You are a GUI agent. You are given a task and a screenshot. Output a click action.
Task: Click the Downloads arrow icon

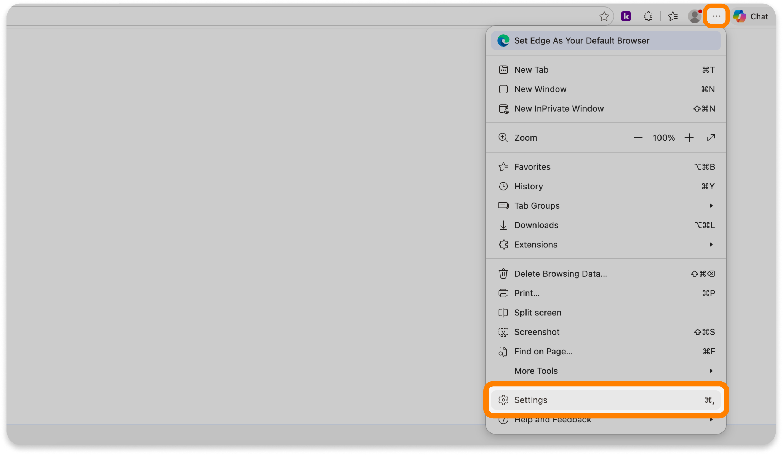[503, 225]
